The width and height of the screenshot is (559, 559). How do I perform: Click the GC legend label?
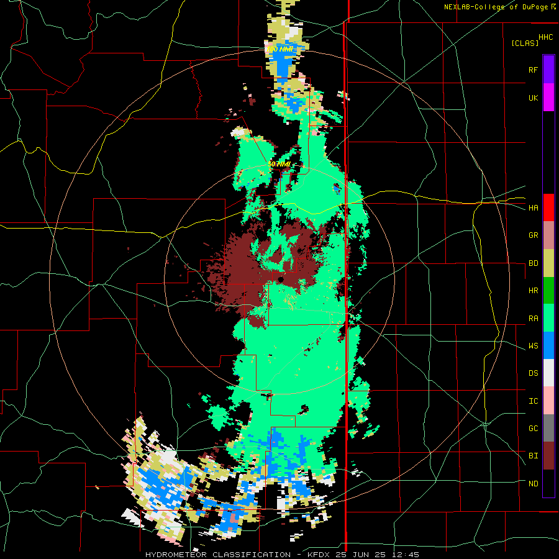pyautogui.click(x=533, y=429)
